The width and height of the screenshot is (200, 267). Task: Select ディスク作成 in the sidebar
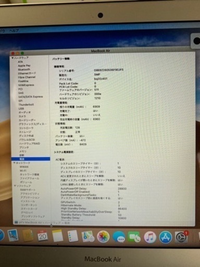[x=26, y=136]
